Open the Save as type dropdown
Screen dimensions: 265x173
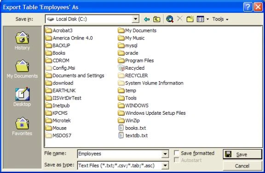165,165
